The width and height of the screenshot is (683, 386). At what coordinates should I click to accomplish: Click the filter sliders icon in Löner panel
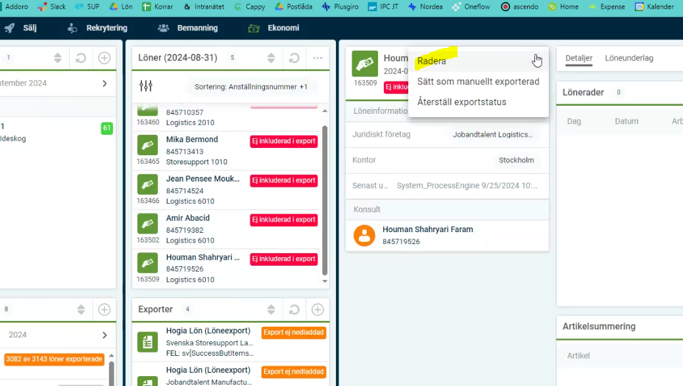tap(146, 86)
